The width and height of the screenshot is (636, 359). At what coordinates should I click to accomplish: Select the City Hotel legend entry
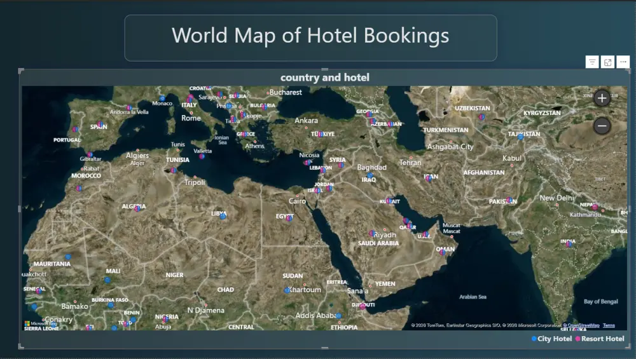coord(551,339)
